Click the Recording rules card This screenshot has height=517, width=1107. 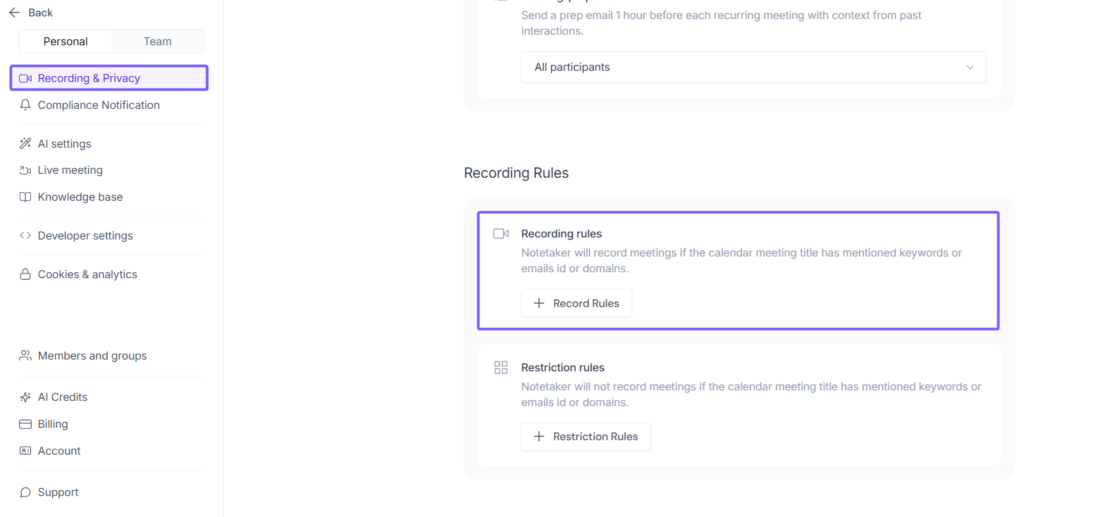[x=738, y=253]
